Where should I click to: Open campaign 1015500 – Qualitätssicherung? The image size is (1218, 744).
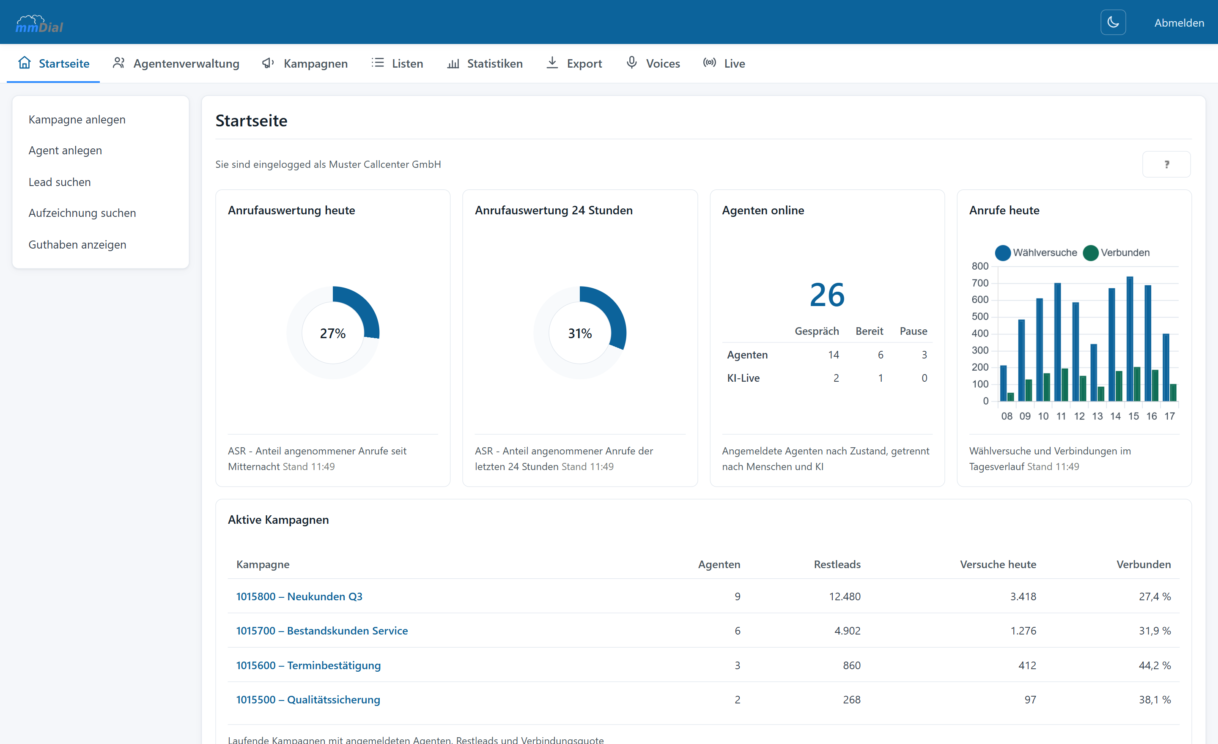point(308,700)
